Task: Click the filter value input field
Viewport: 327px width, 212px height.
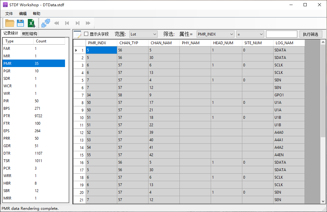Action: tap(281, 34)
